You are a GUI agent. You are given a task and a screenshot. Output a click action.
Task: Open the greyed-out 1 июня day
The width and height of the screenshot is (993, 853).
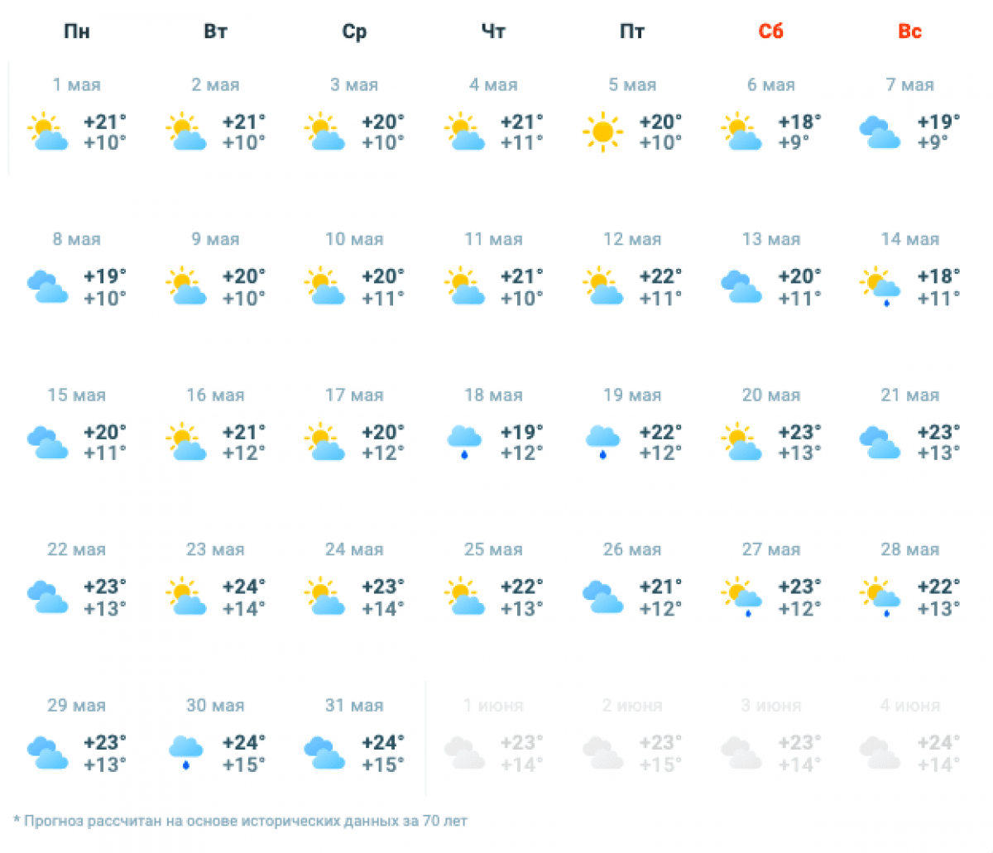493,706
